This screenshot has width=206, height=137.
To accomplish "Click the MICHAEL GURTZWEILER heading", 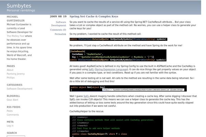I will [x=15, y=18].
